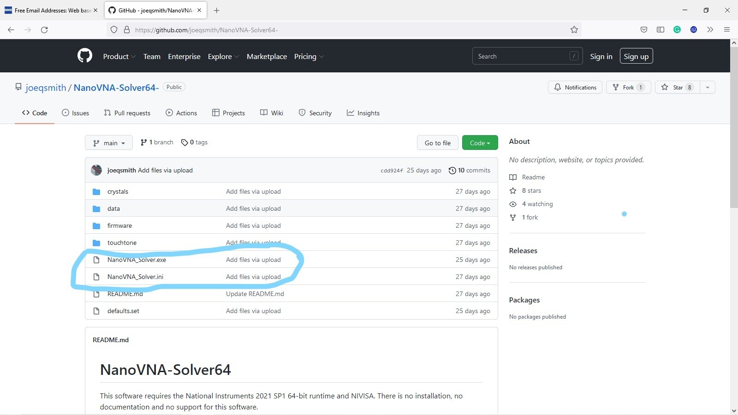Image resolution: width=738 pixels, height=415 pixels.
Task: Switch to the Insights tab
Action: coord(363,113)
